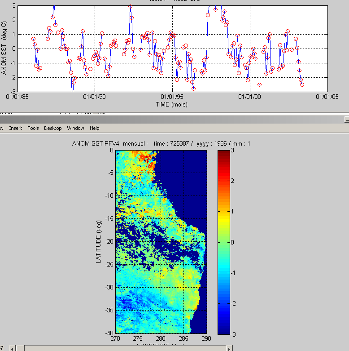349x351 pixels.
Task: Open the Insert menu
Action: point(15,128)
